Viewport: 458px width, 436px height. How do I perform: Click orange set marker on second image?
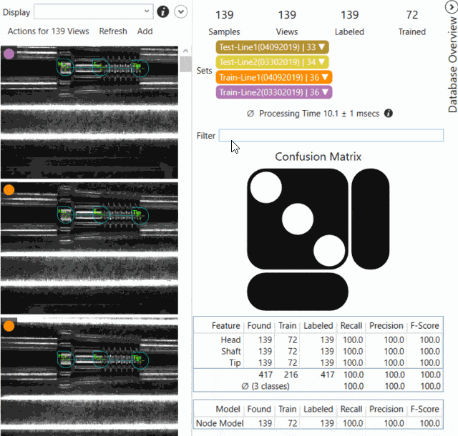click(x=9, y=190)
